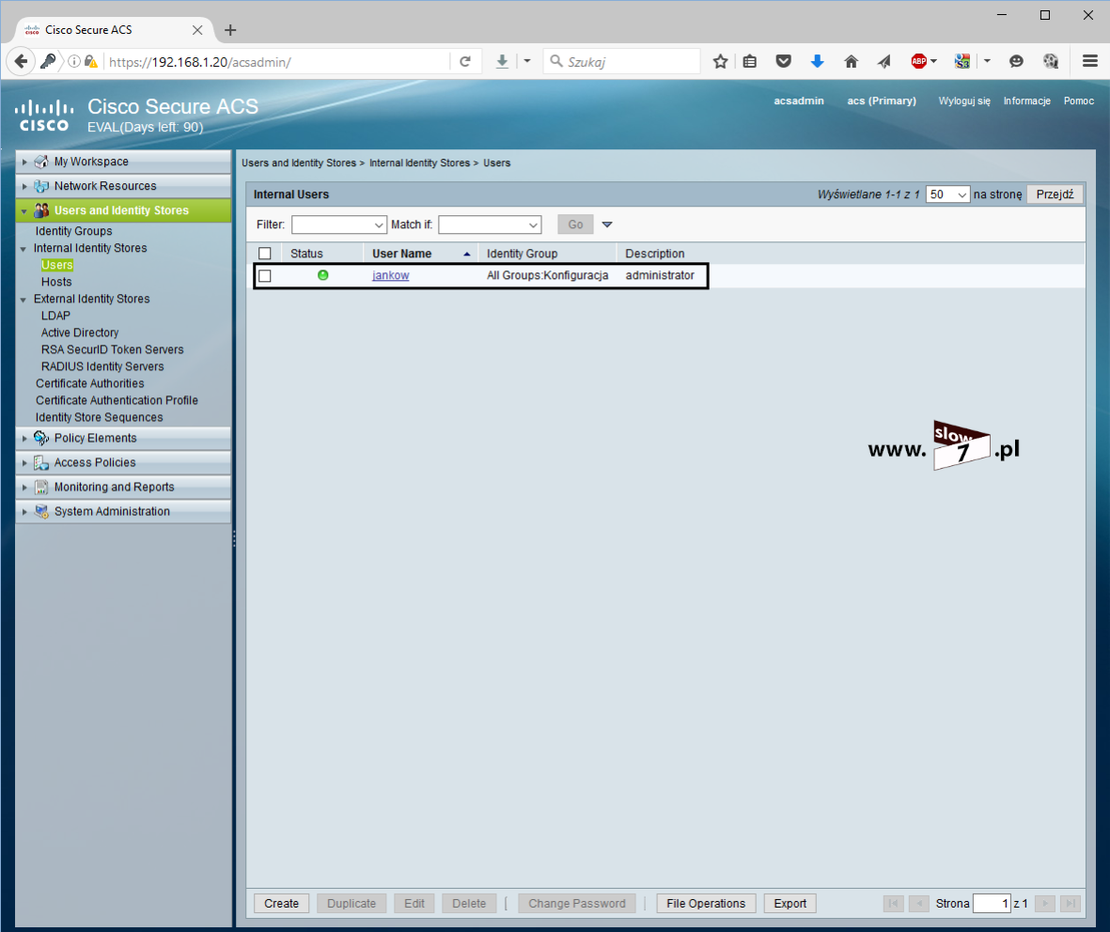The image size is (1110, 932).
Task: Click the browser address bar URL
Action: [x=199, y=62]
